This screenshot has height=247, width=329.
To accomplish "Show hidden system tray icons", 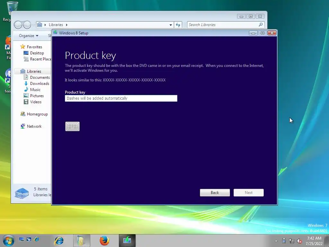I will (x=276, y=241).
